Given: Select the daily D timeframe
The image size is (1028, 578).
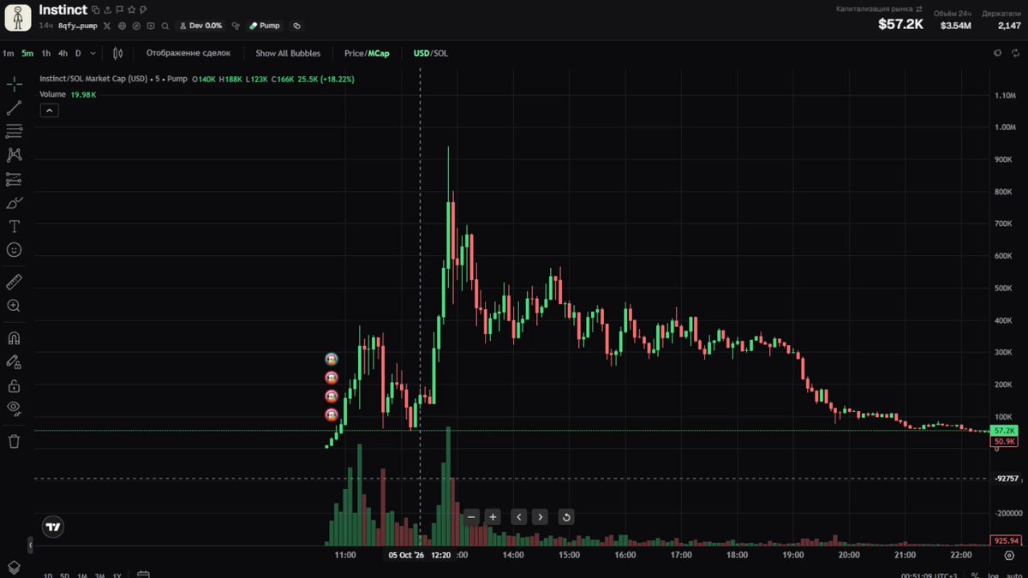Looking at the screenshot, I should (x=78, y=53).
